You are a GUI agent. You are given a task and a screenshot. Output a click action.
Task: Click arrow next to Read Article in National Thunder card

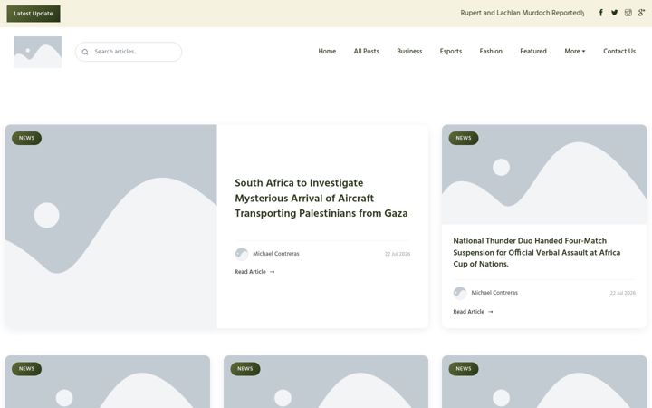[x=490, y=311]
